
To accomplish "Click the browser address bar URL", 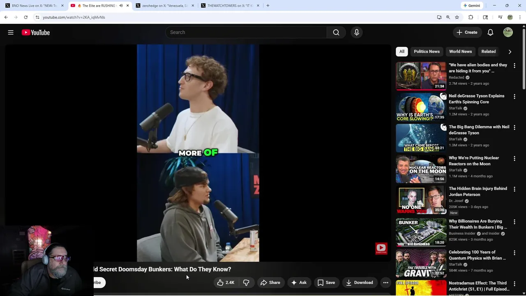I will pyautogui.click(x=74, y=17).
